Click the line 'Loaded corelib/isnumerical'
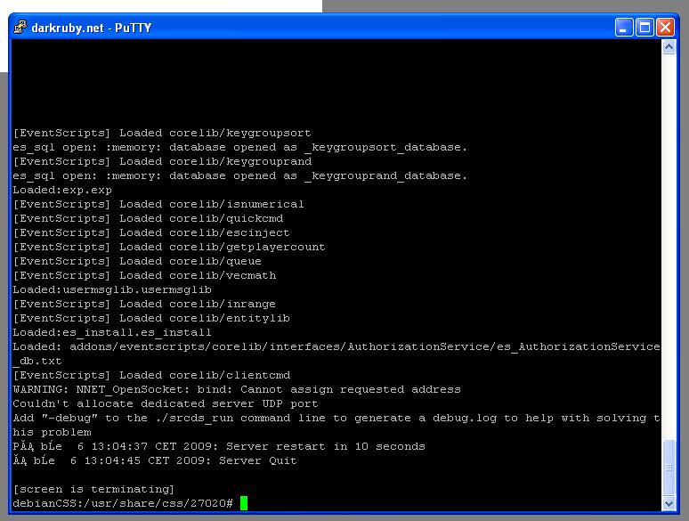 coord(158,204)
